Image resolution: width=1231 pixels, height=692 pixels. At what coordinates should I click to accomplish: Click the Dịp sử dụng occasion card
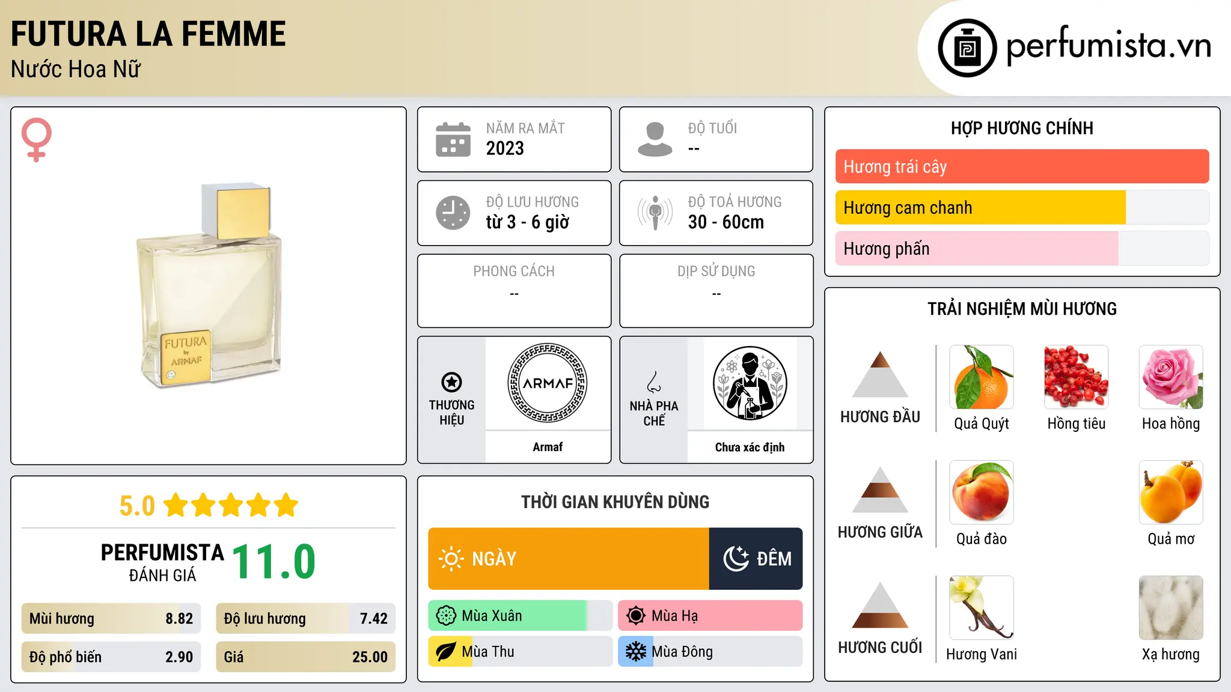point(716,291)
